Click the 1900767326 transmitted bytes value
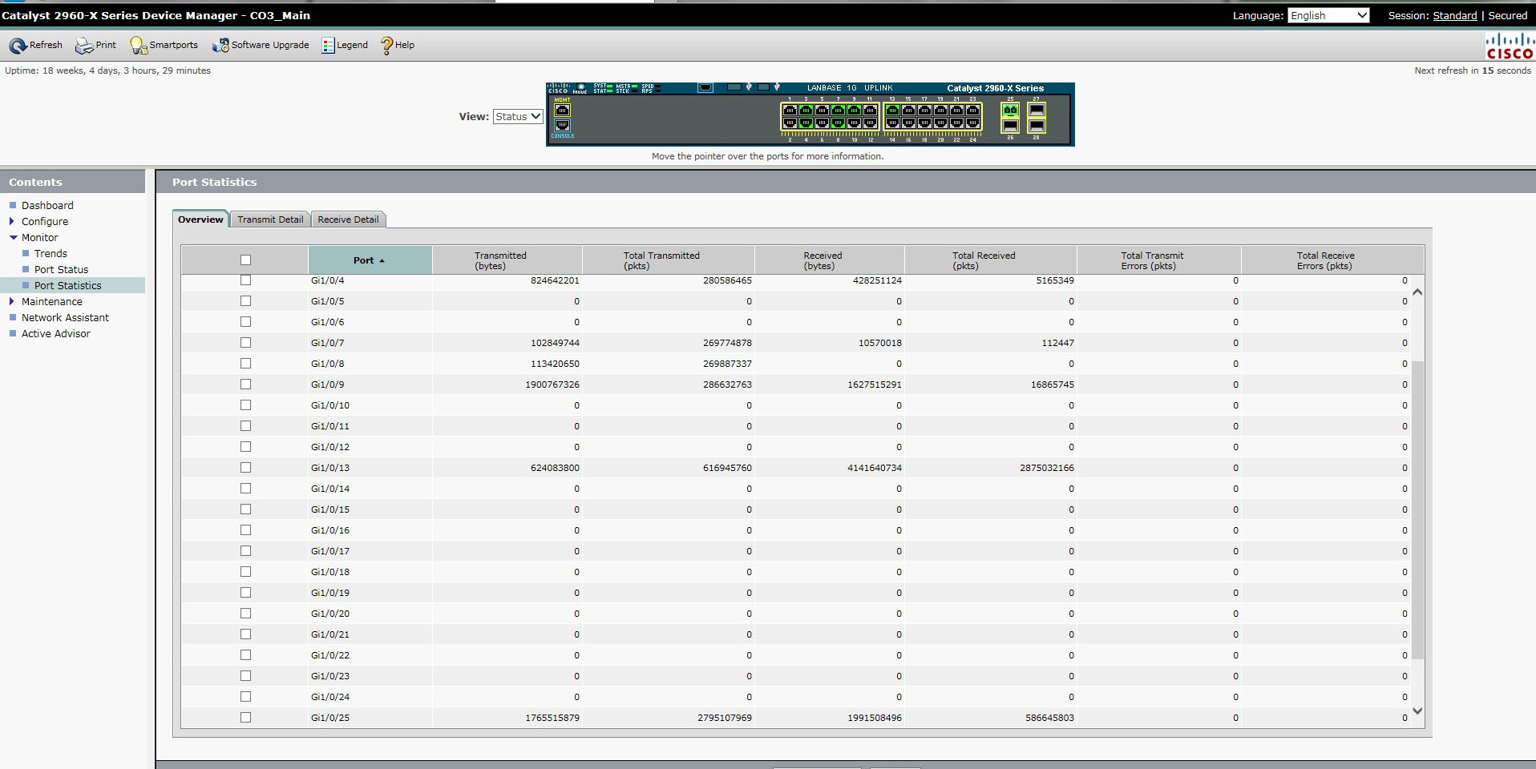Image resolution: width=1536 pixels, height=769 pixels. pos(552,384)
